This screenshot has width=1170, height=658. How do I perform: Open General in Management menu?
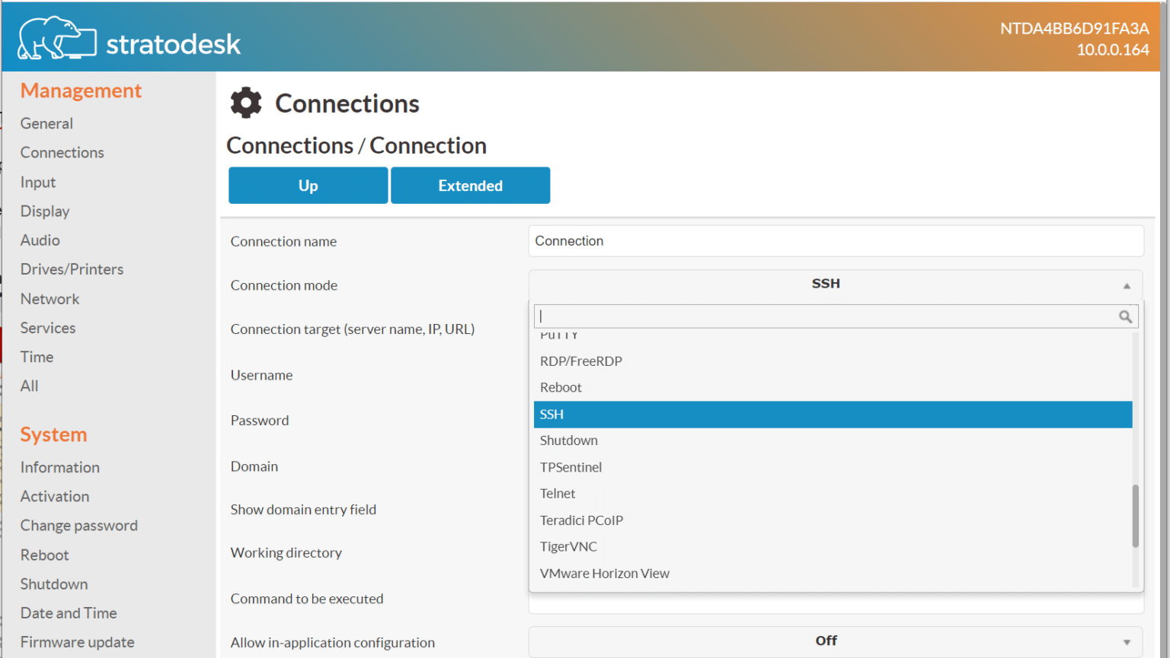pos(46,123)
